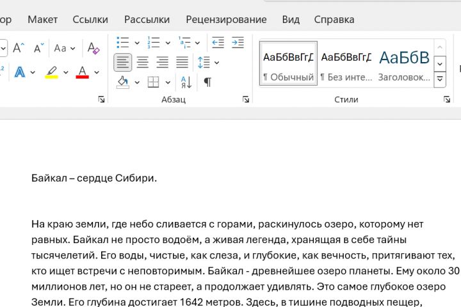Open the Абзац dialog launcher

[x=246, y=100]
